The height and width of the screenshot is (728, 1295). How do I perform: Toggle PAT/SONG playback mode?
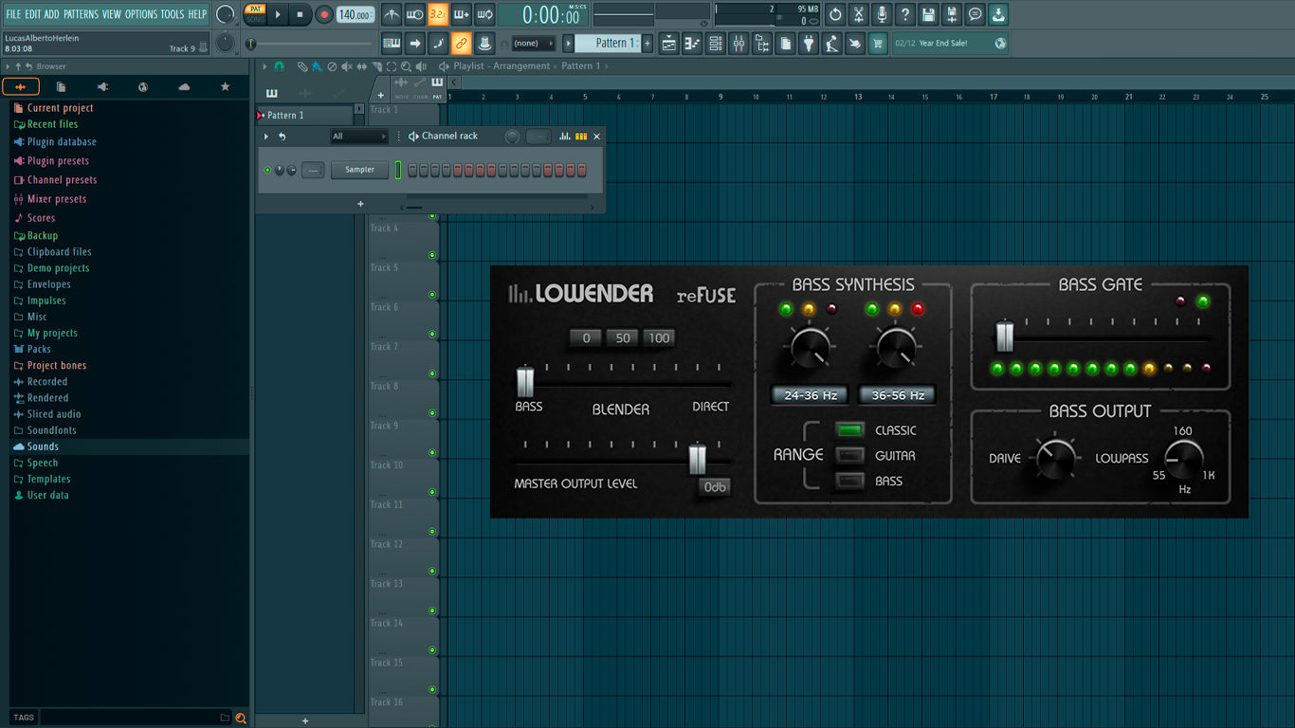point(255,14)
